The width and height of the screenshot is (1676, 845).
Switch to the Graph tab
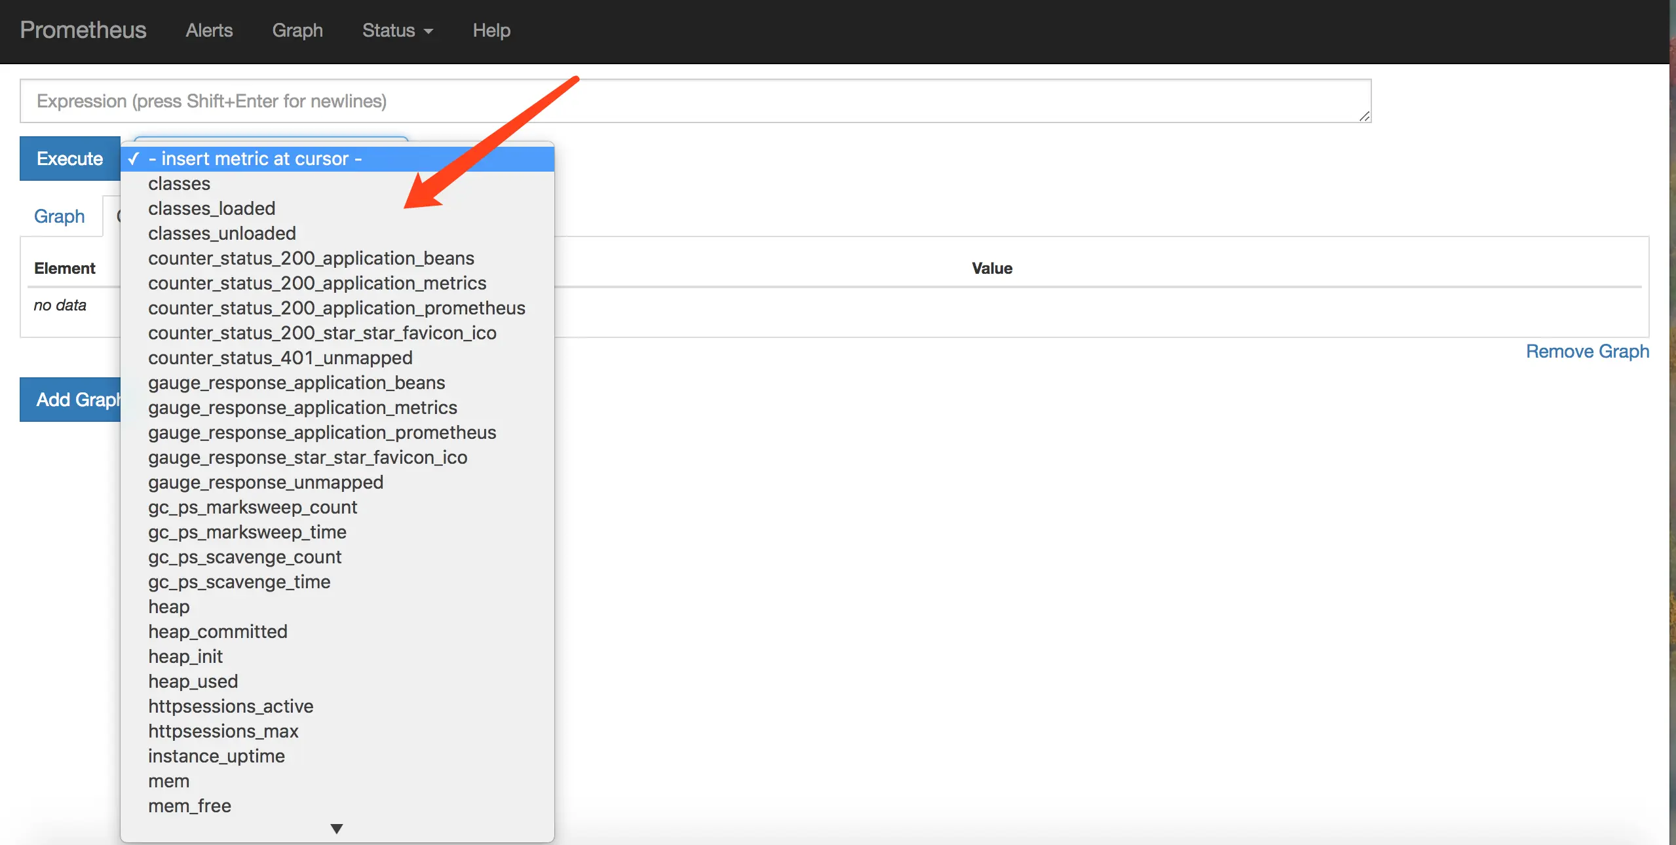60,216
